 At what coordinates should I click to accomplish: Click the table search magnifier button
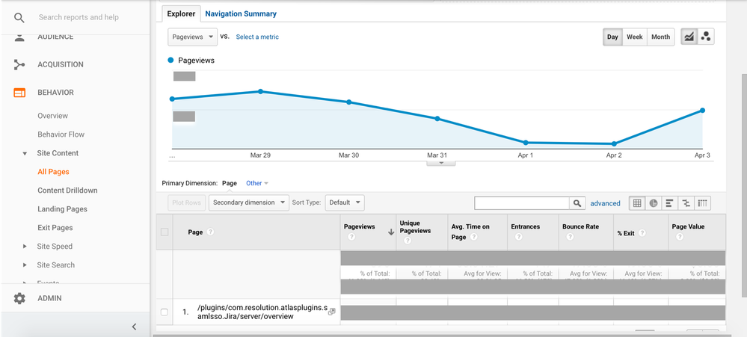pos(577,203)
